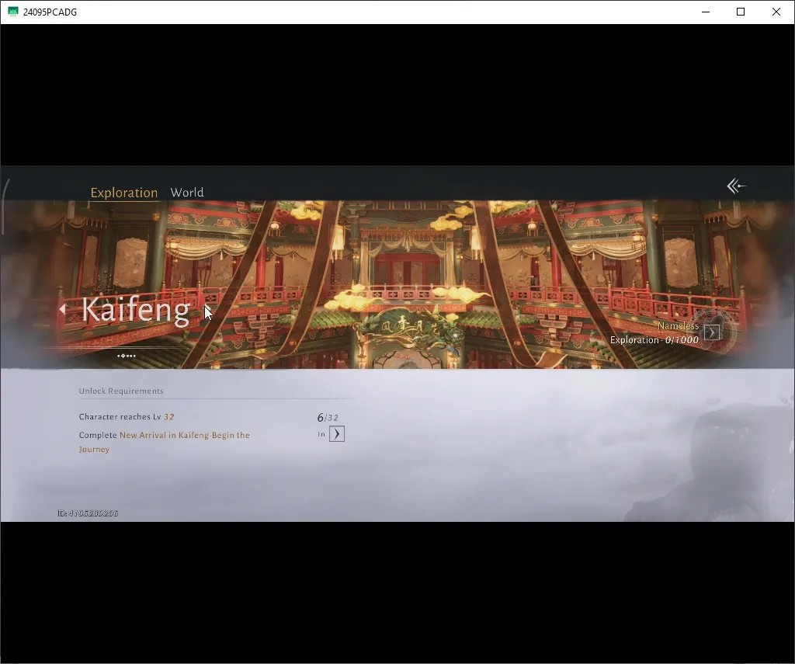The image size is (795, 664).
Task: Select the diamond page indicator under Kaifeng
Action: pos(122,356)
